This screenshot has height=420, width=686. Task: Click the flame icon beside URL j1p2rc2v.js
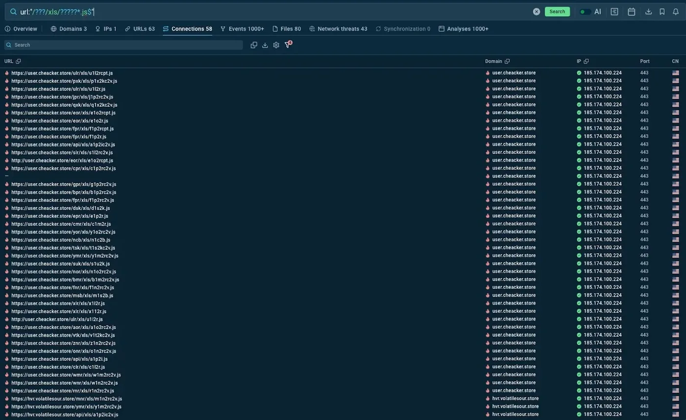click(x=7, y=97)
